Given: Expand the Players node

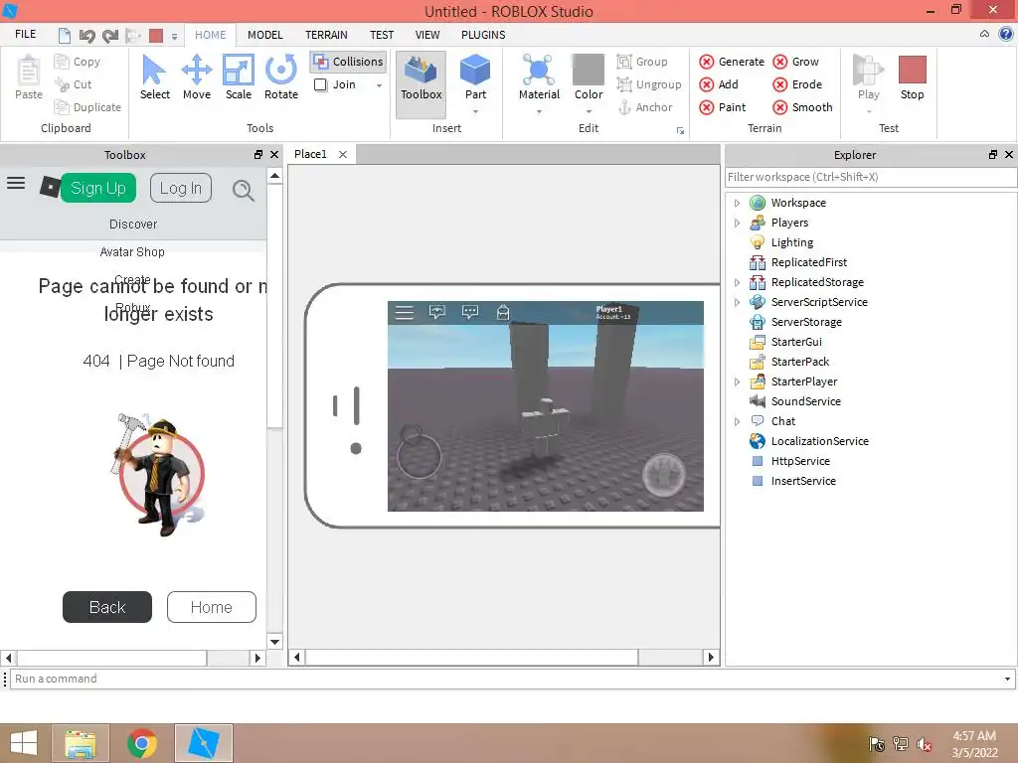Looking at the screenshot, I should coord(737,223).
